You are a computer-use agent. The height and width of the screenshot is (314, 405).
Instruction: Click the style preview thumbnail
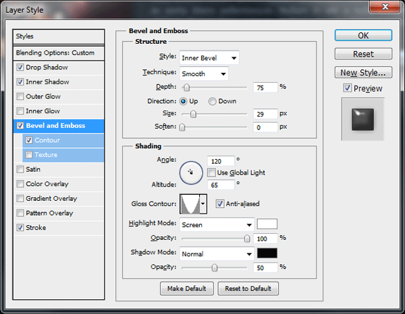coord(362,119)
